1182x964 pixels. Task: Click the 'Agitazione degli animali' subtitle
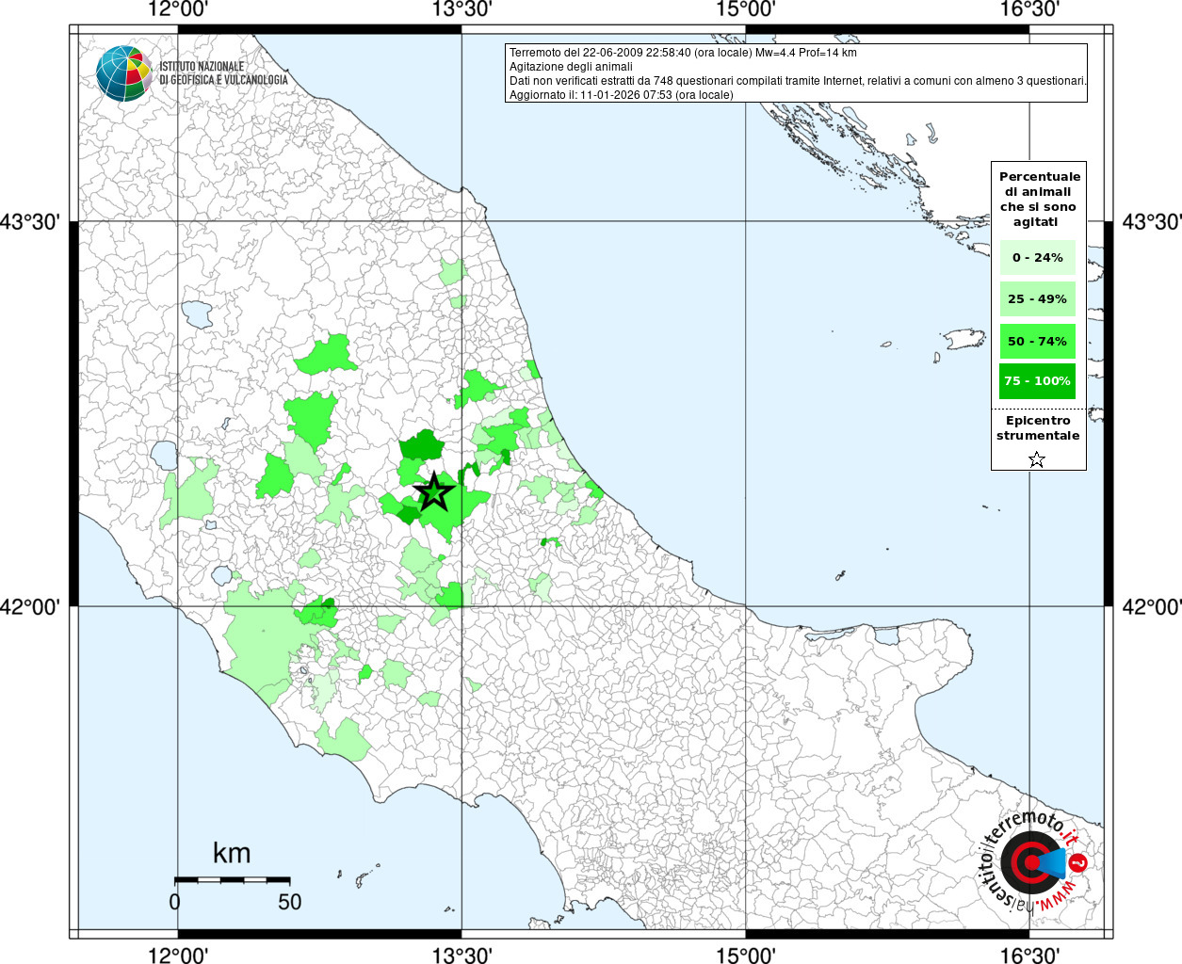571,67
